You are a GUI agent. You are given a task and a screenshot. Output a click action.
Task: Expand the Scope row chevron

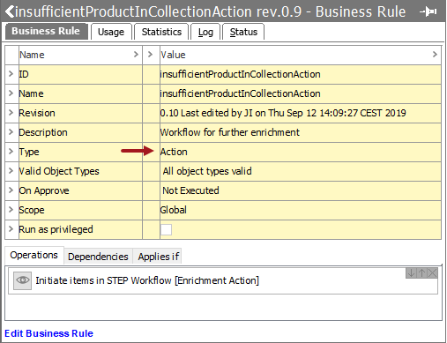pos(11,210)
